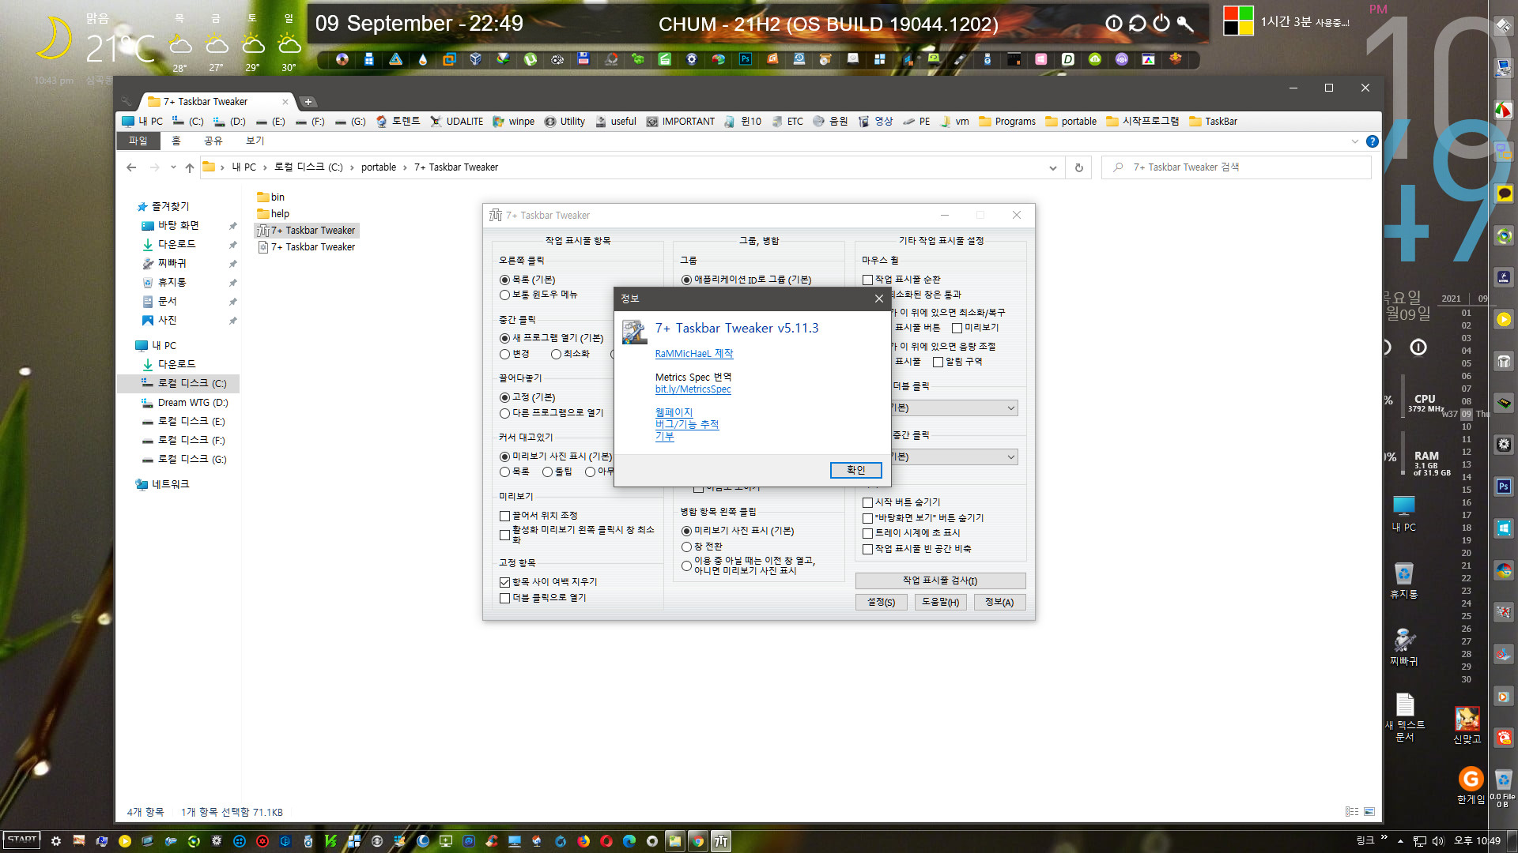The width and height of the screenshot is (1518, 853).
Task: Add new Explorer tab with plus button
Action: point(308,101)
